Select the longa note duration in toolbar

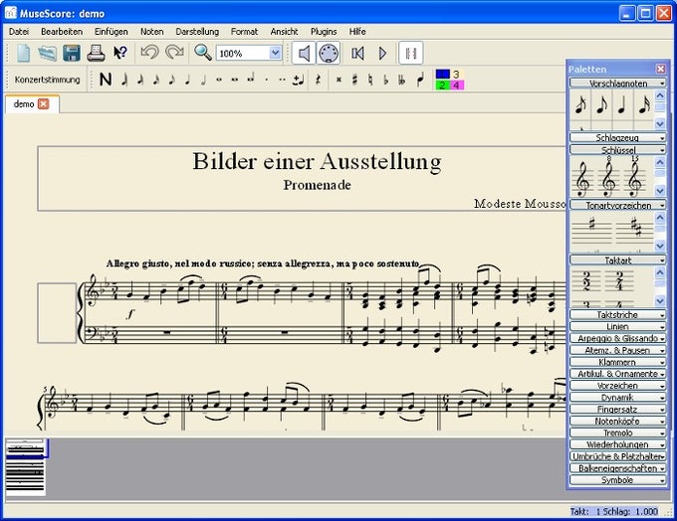251,80
